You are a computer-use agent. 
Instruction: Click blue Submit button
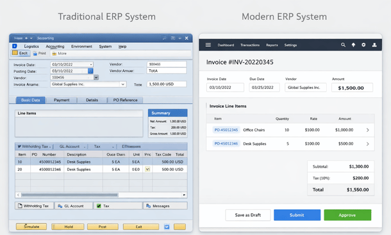pos(297,215)
